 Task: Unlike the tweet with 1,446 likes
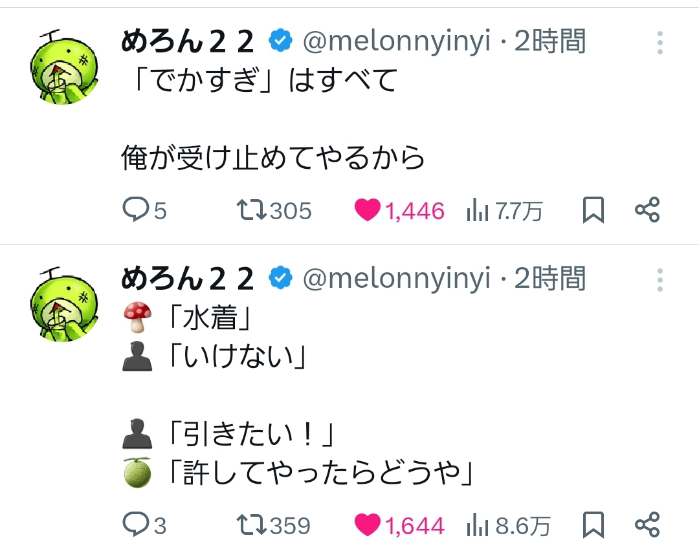tap(367, 210)
